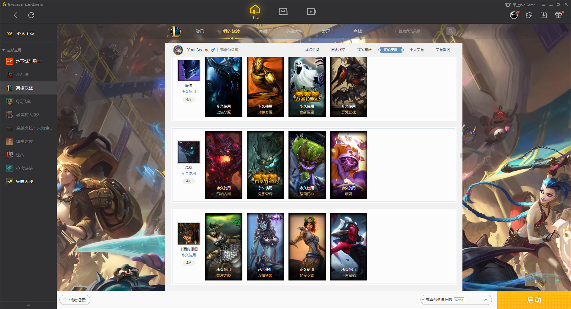Open the 恶咒亡魂 skin card
The height and width of the screenshot is (309, 571).
349,87
